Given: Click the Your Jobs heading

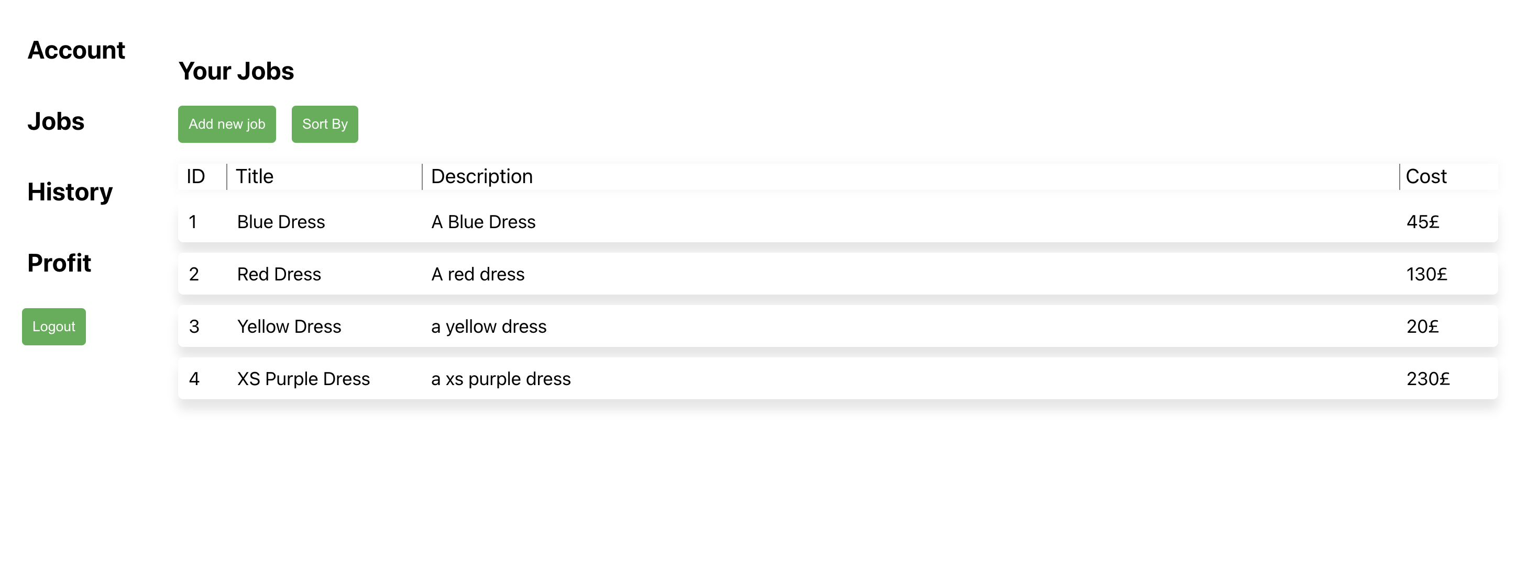Looking at the screenshot, I should tap(236, 72).
